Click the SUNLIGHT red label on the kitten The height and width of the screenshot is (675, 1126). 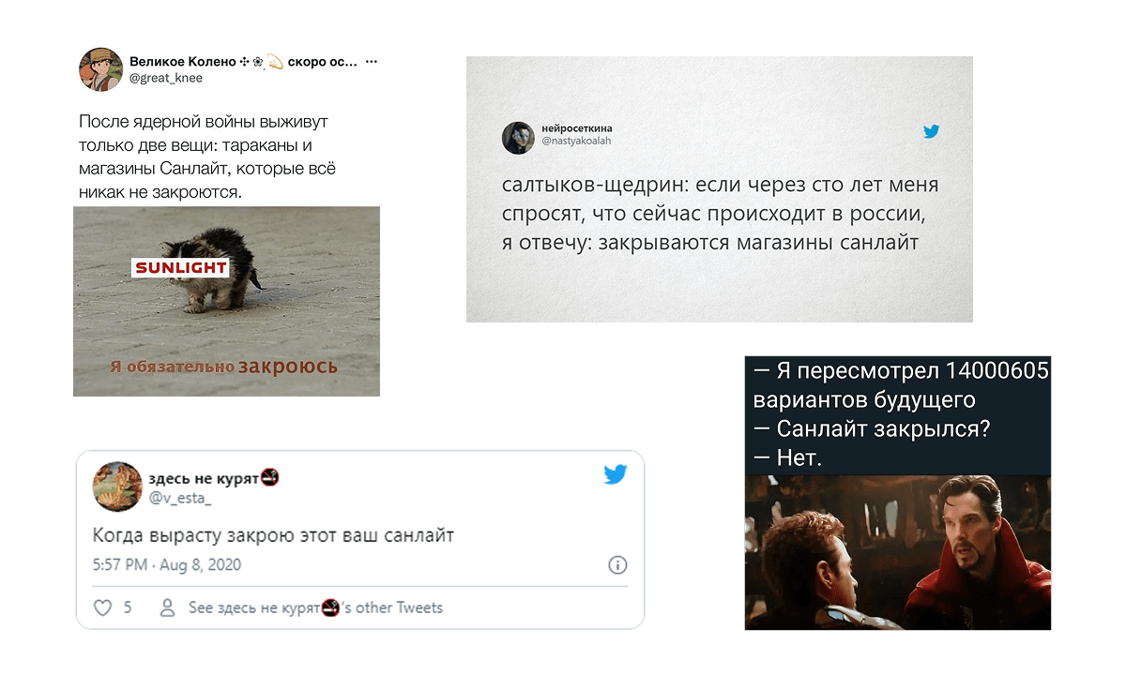pyautogui.click(x=179, y=268)
